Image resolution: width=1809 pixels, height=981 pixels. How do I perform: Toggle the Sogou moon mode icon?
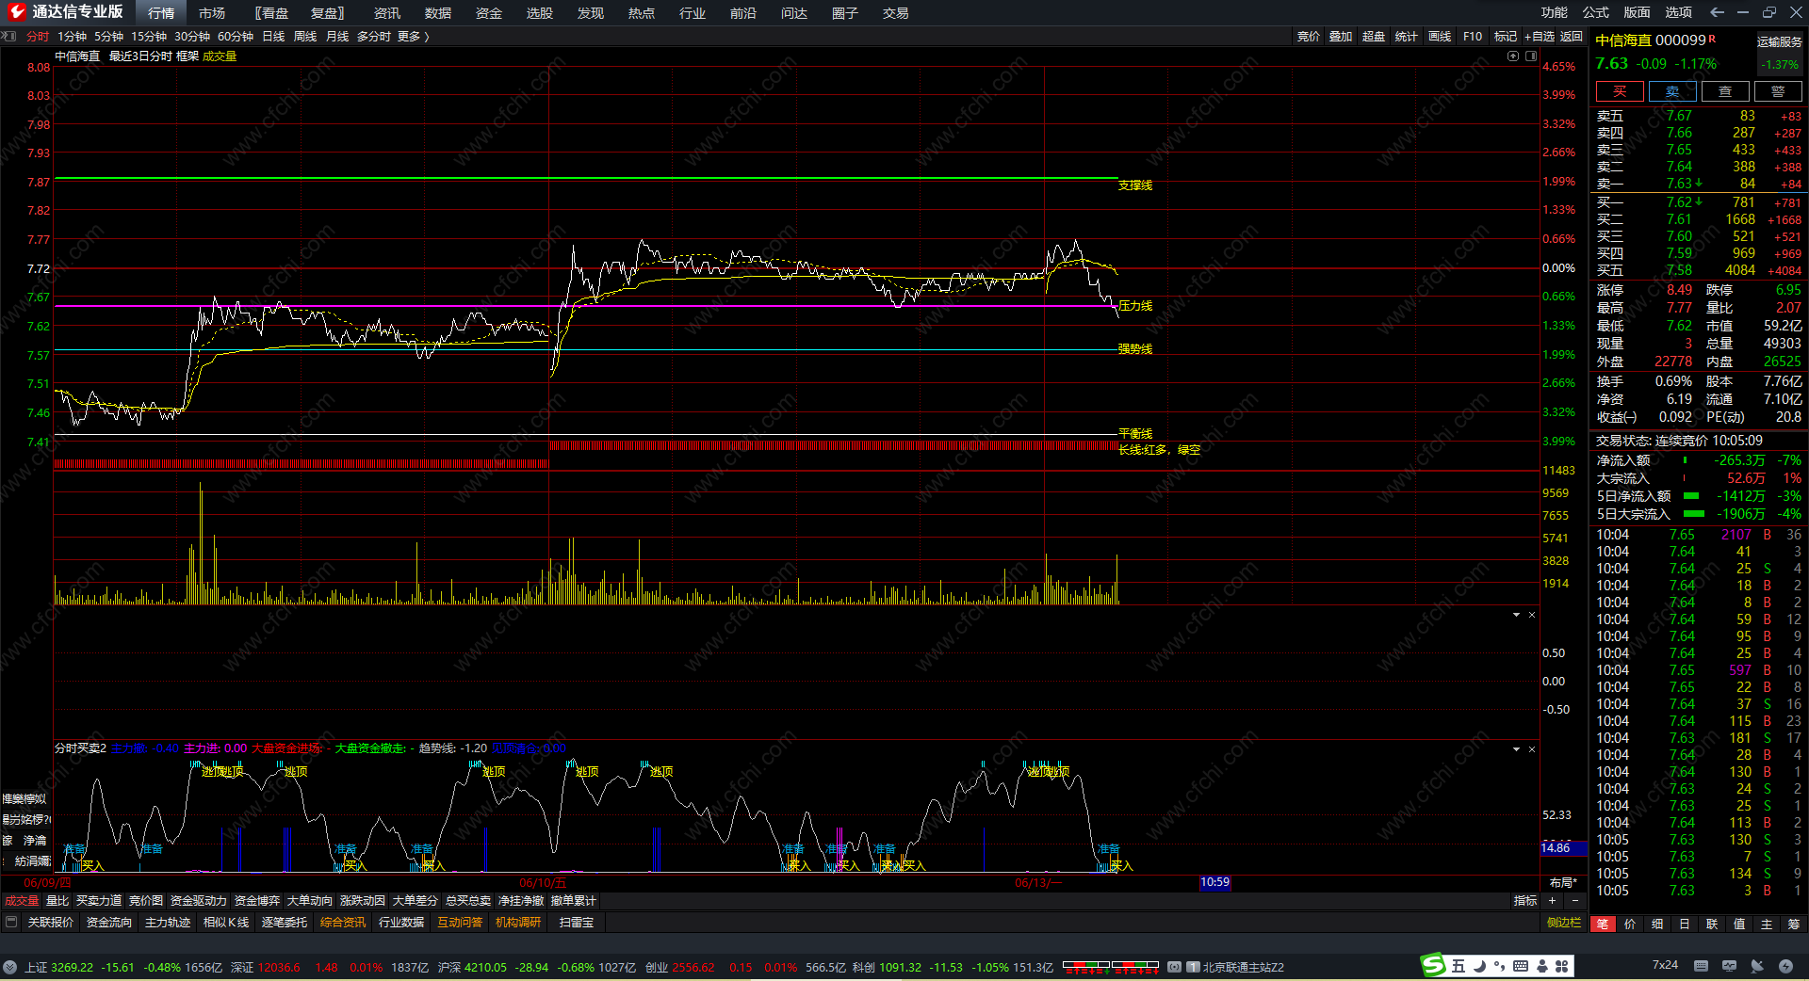click(x=1480, y=966)
